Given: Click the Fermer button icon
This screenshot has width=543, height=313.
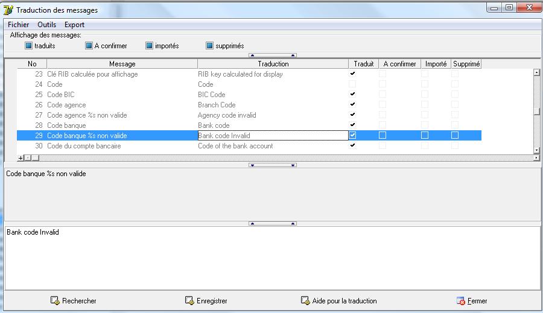Looking at the screenshot, I should 460,301.
